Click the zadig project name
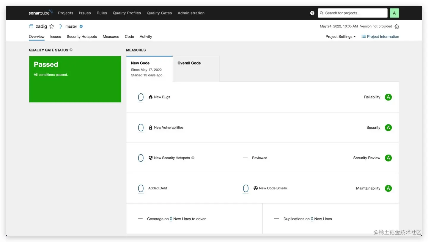The width and height of the screenshot is (428, 242). pyautogui.click(x=41, y=26)
